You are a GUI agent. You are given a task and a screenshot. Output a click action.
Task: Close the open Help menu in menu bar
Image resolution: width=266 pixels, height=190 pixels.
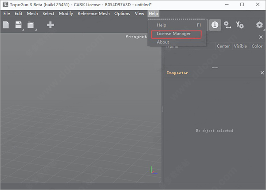click(x=153, y=14)
